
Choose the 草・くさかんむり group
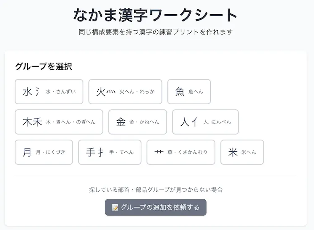pyautogui.click(x=187, y=152)
